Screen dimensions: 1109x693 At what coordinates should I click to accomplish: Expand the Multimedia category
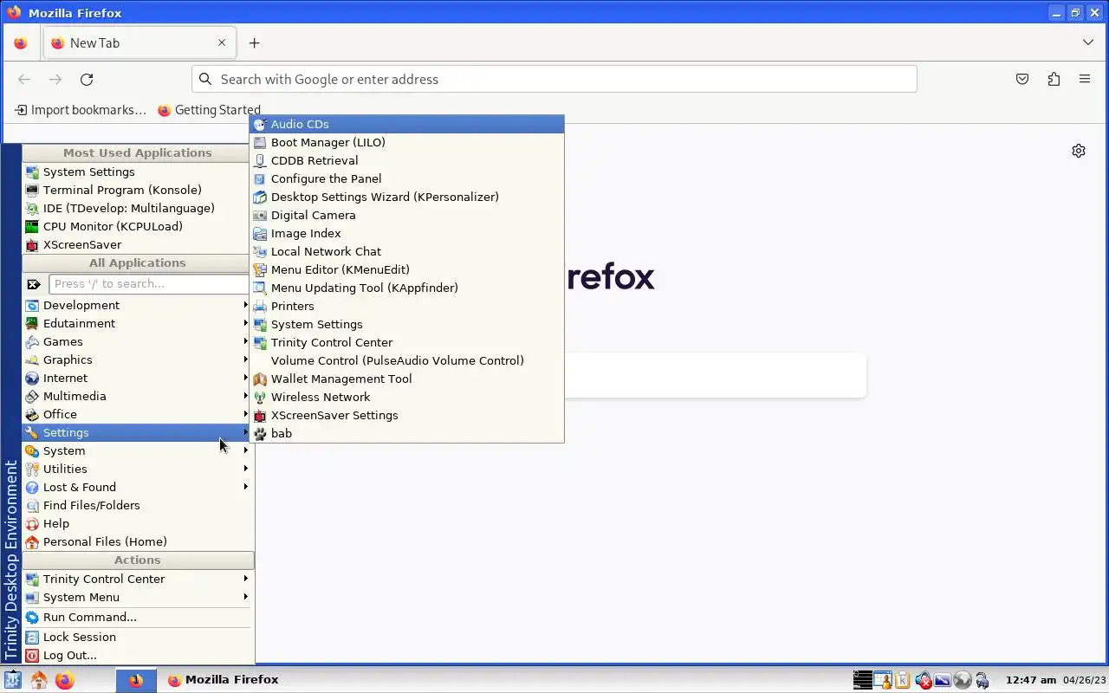(x=138, y=396)
